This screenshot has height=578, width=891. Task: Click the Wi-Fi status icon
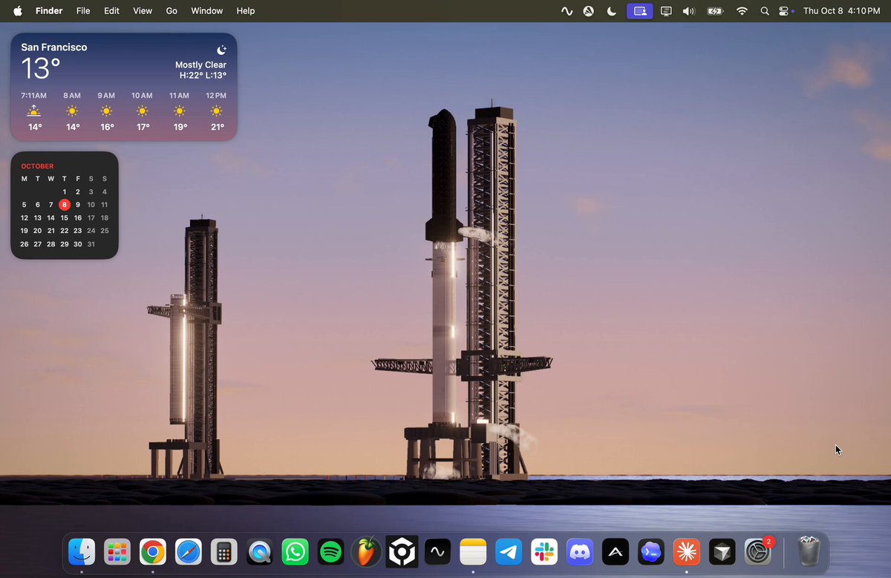coord(742,11)
